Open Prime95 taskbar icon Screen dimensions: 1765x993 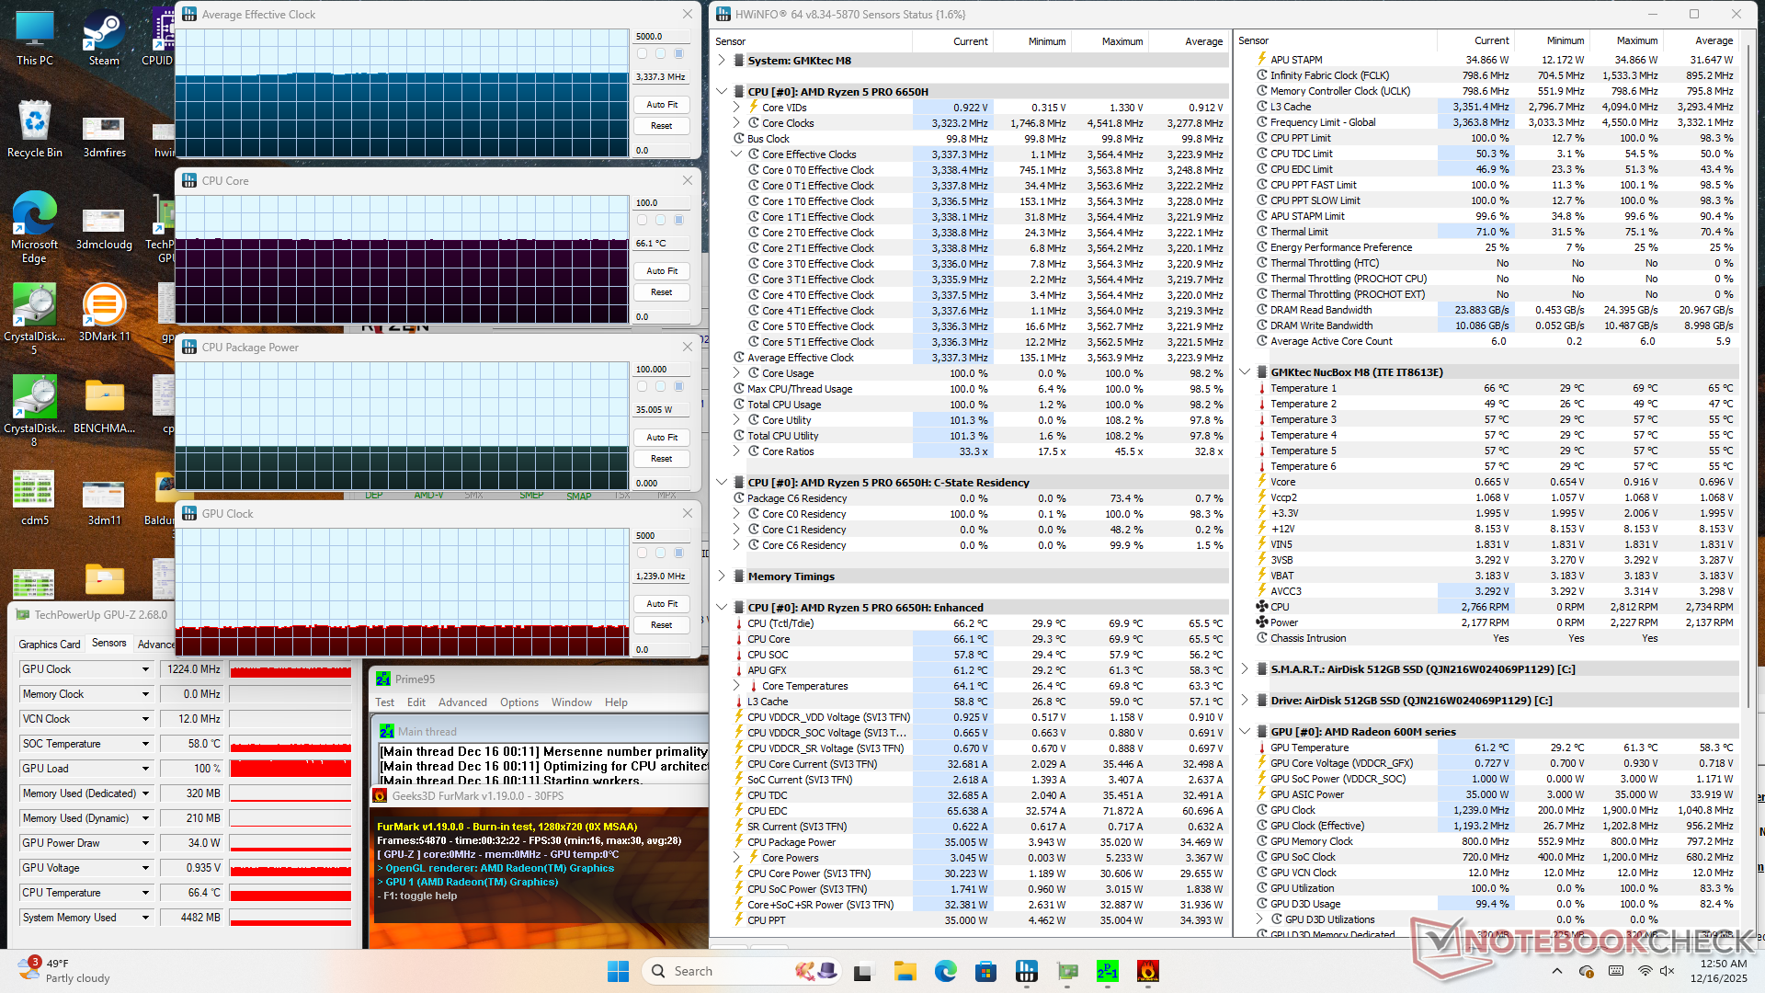coord(1107,971)
